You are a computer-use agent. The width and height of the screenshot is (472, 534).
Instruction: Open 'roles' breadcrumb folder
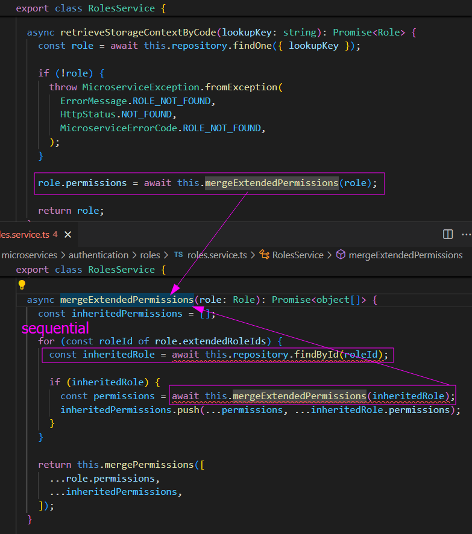click(x=149, y=255)
